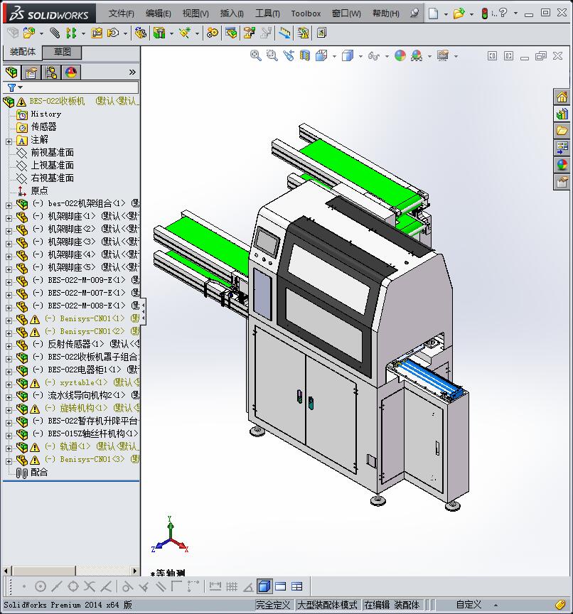Click the New Motion Study icon
The image size is (573, 614).
[x=213, y=33]
